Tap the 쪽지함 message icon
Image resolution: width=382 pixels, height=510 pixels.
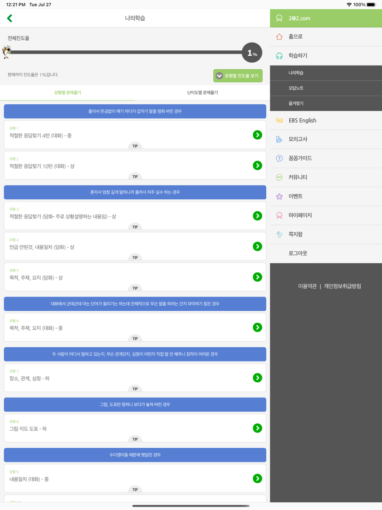point(279,234)
